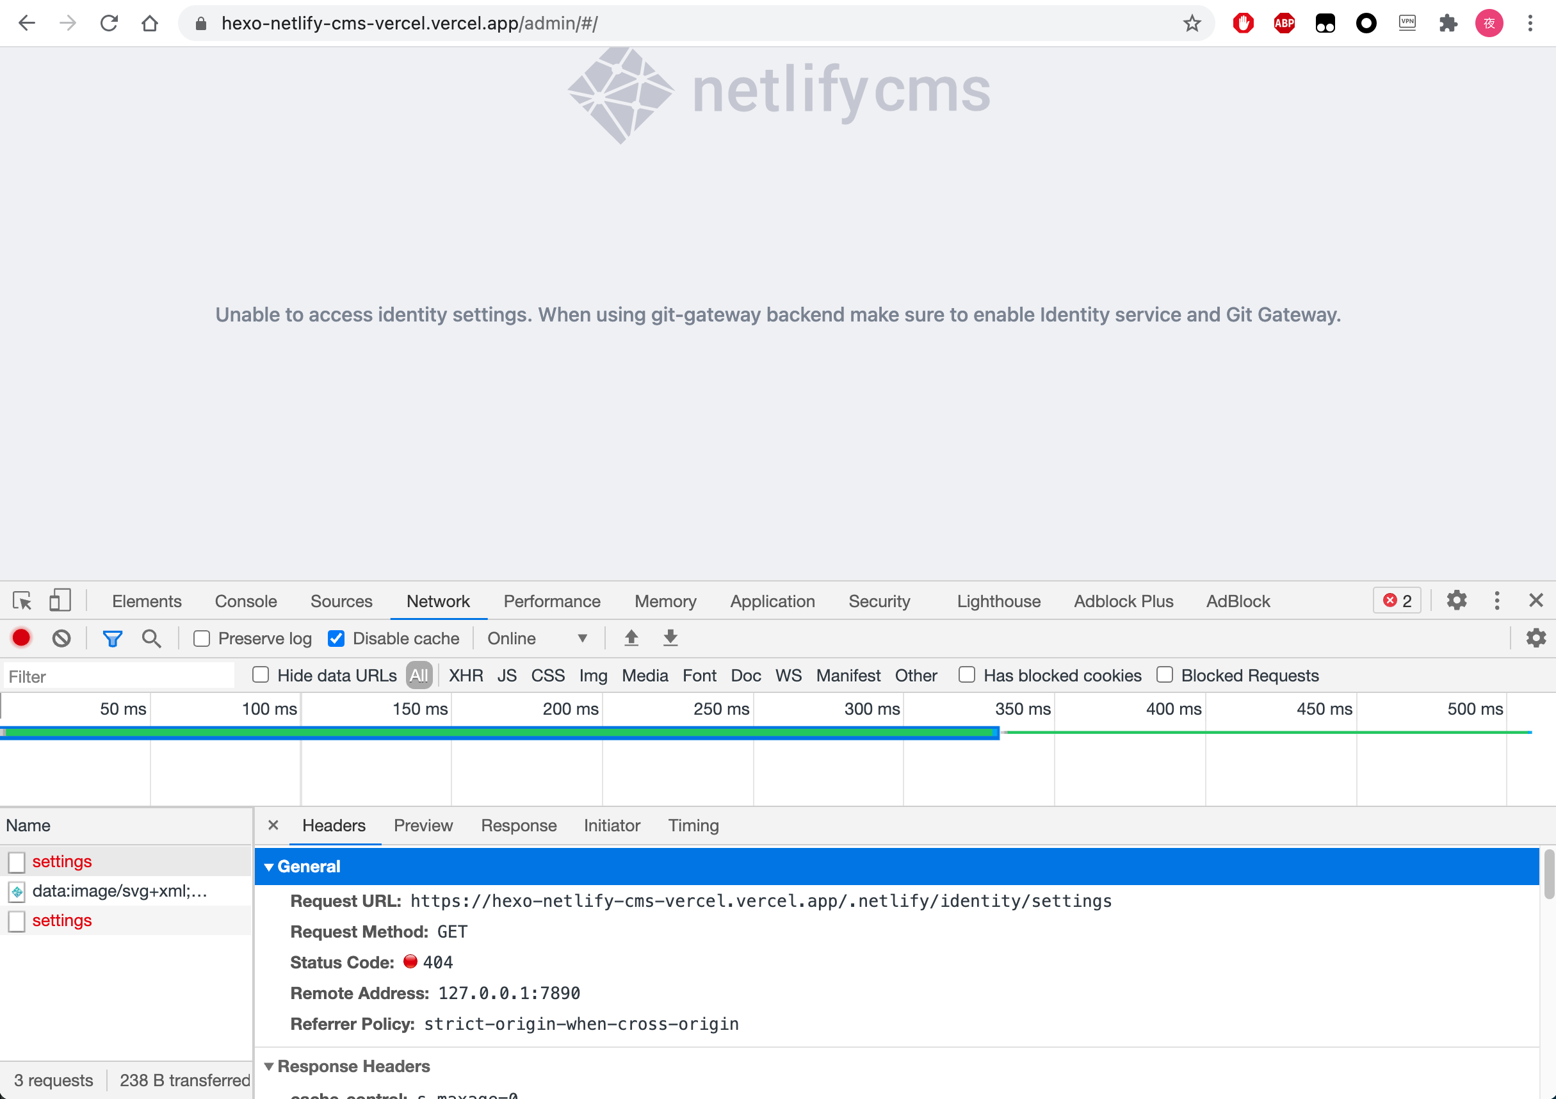Viewport: 1556px width, 1099px height.
Task: Open the network filter bar
Action: click(x=113, y=638)
